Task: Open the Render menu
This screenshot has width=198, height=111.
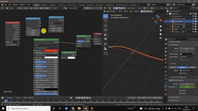Action: (x=15, y=5)
